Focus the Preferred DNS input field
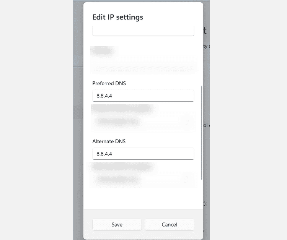Image resolution: width=287 pixels, height=240 pixels. click(143, 96)
